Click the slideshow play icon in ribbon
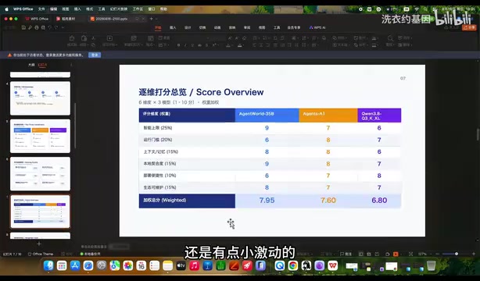480x281 pixels. pyautogui.click(x=109, y=38)
